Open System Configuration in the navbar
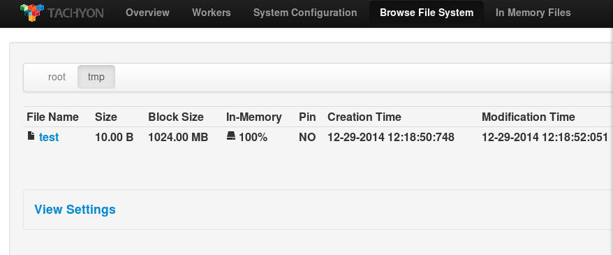This screenshot has height=255, width=613. click(x=305, y=13)
